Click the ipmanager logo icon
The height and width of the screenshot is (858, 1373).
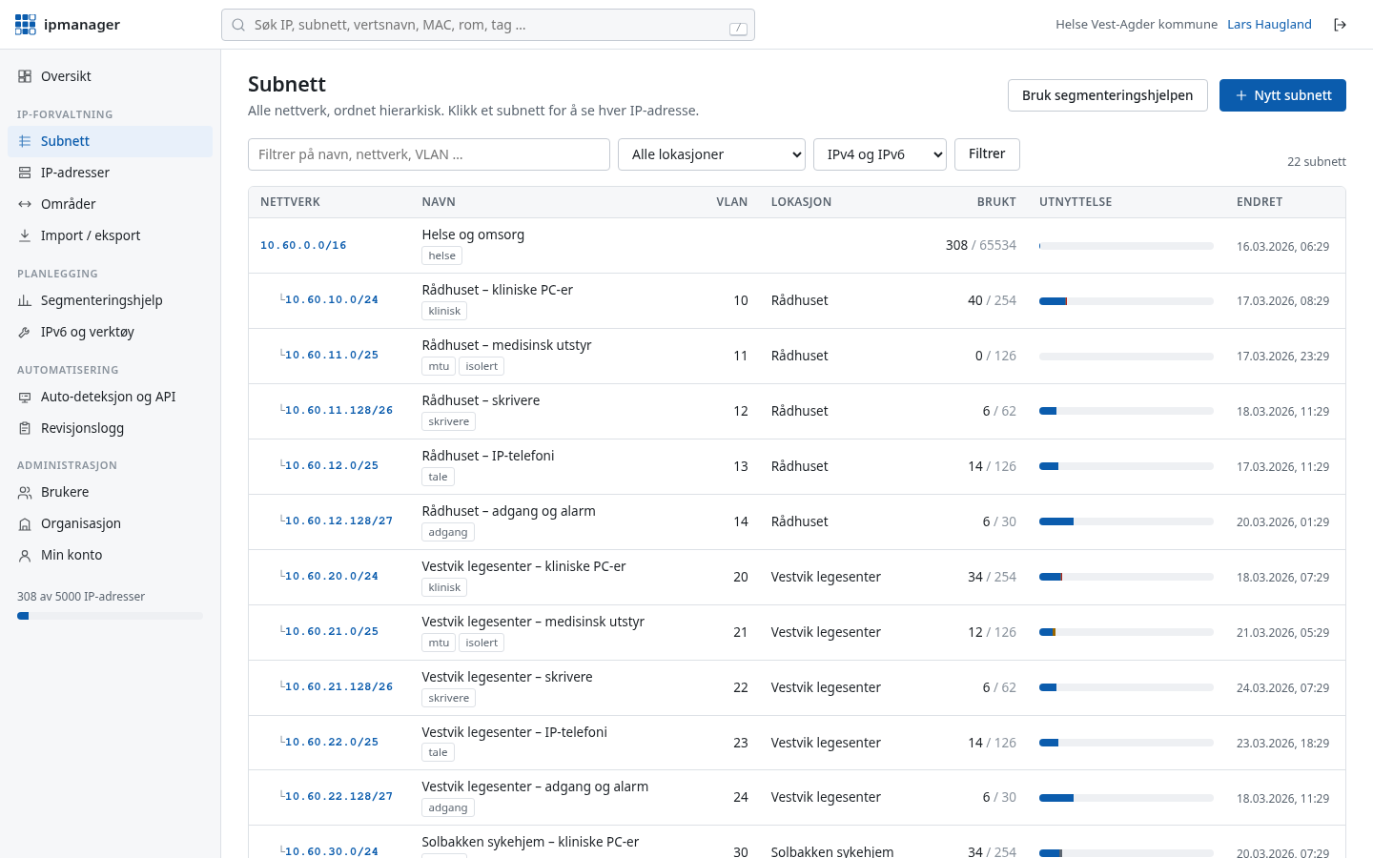coord(26,25)
